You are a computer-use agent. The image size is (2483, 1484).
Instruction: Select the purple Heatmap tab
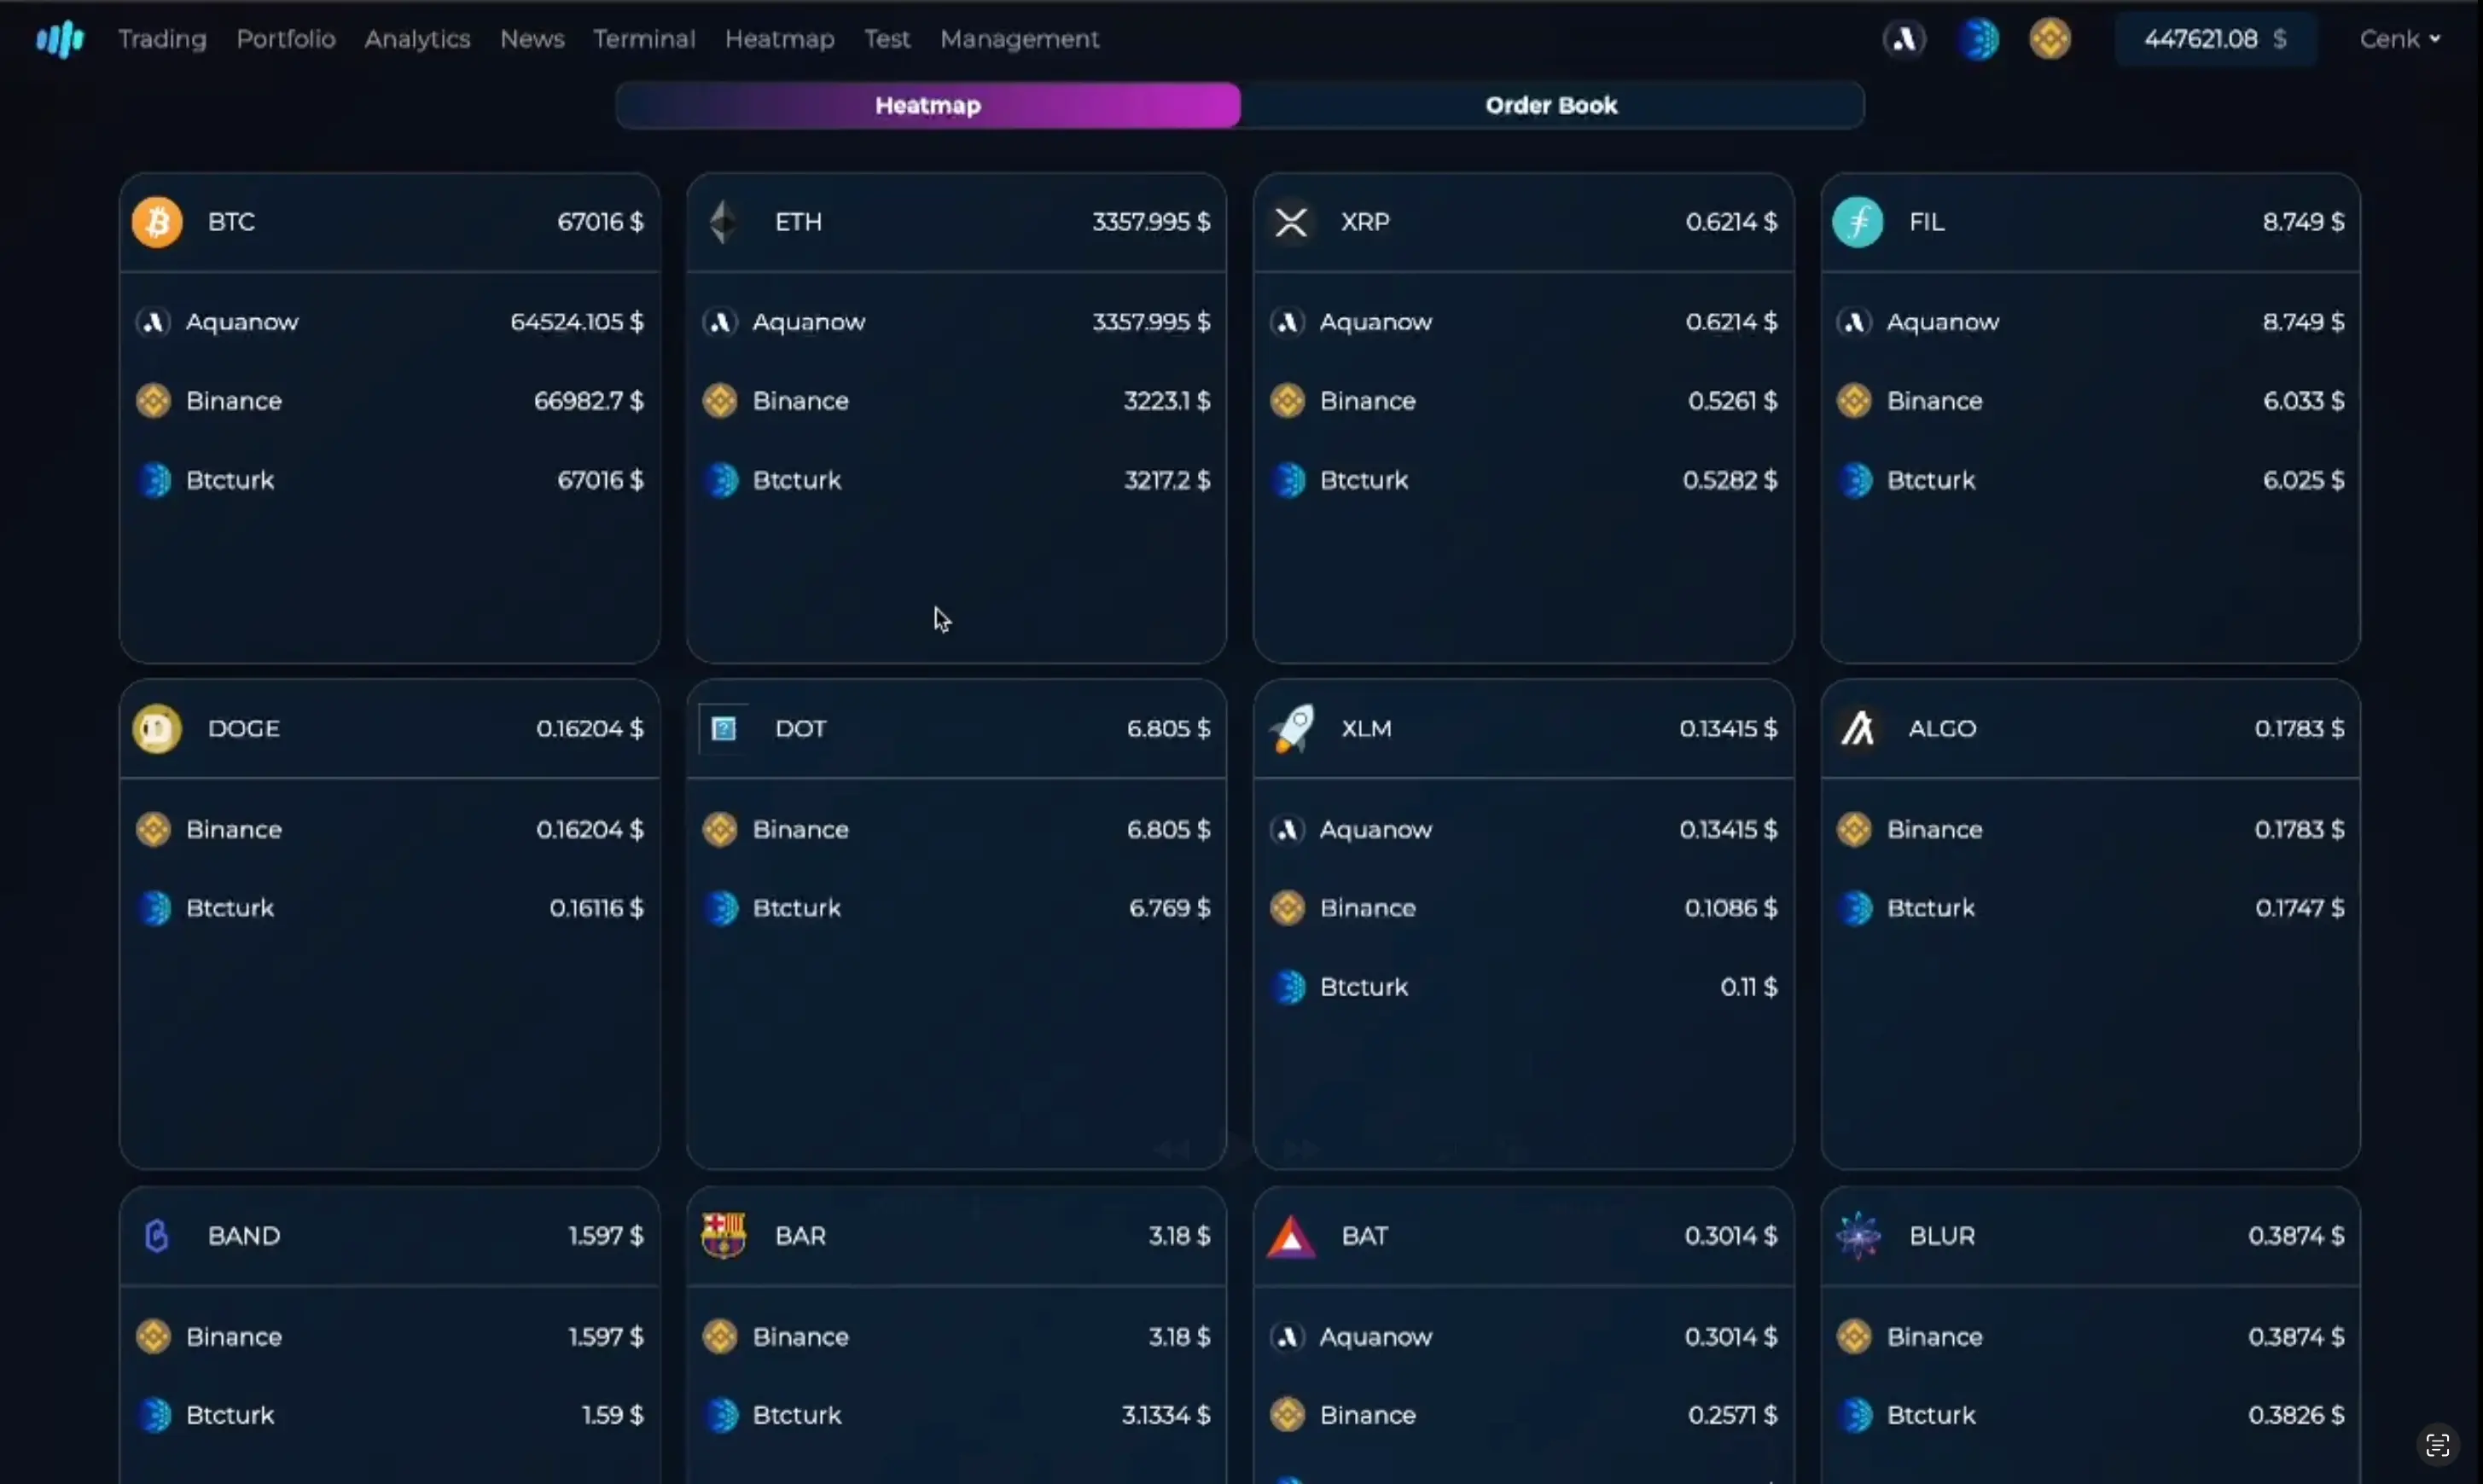928,105
